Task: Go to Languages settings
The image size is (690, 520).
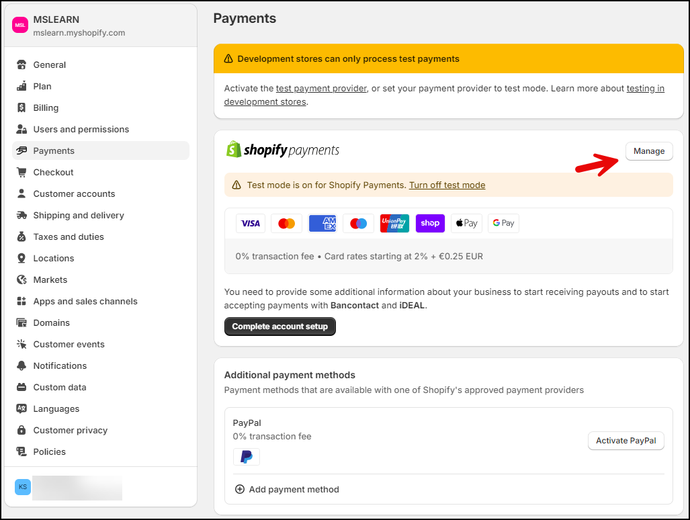Action: (101, 408)
